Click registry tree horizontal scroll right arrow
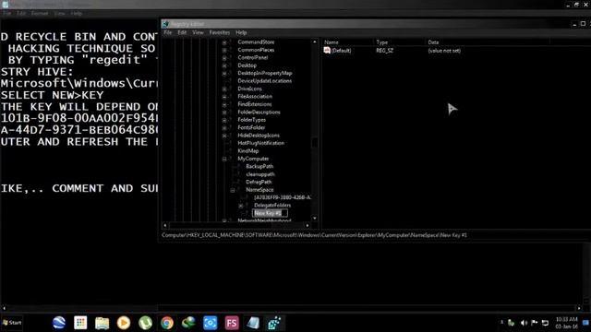 coord(308,225)
